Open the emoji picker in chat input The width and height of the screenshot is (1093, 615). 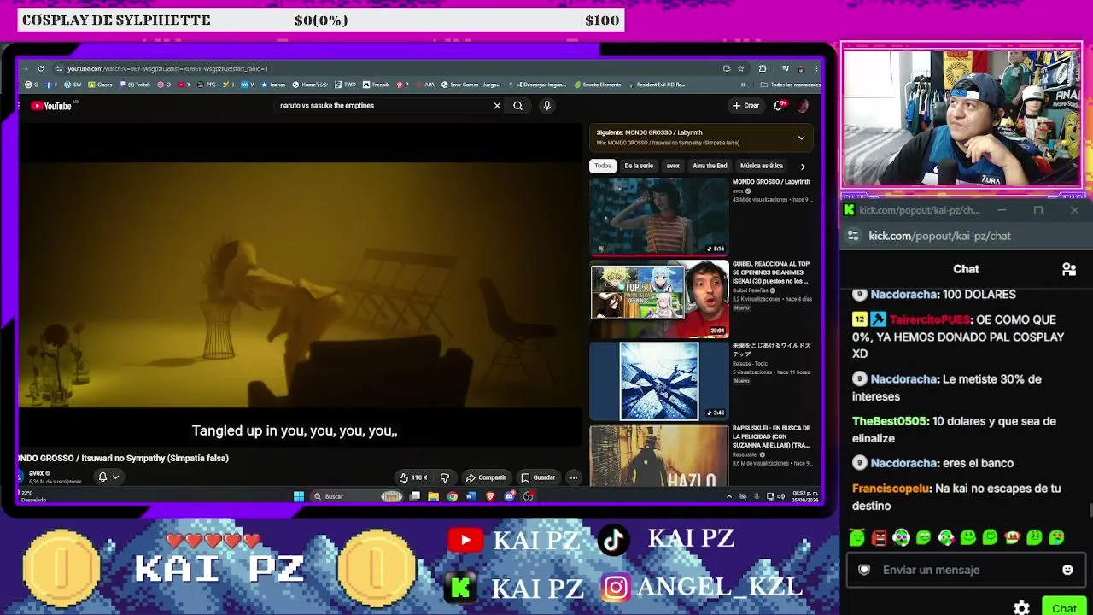pyautogui.click(x=1067, y=570)
